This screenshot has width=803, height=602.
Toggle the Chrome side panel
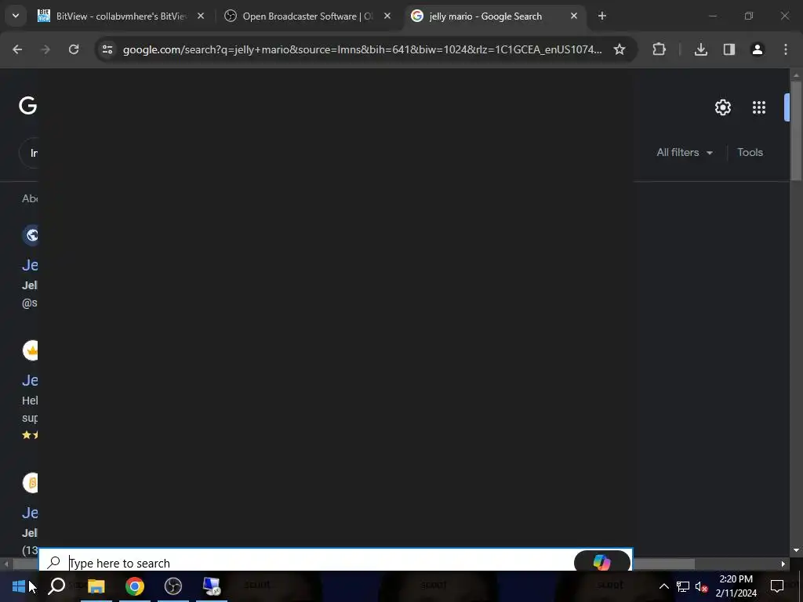729,49
